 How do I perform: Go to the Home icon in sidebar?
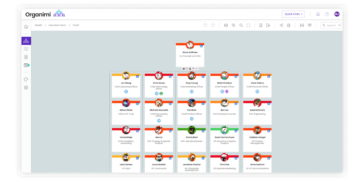[x=26, y=27]
